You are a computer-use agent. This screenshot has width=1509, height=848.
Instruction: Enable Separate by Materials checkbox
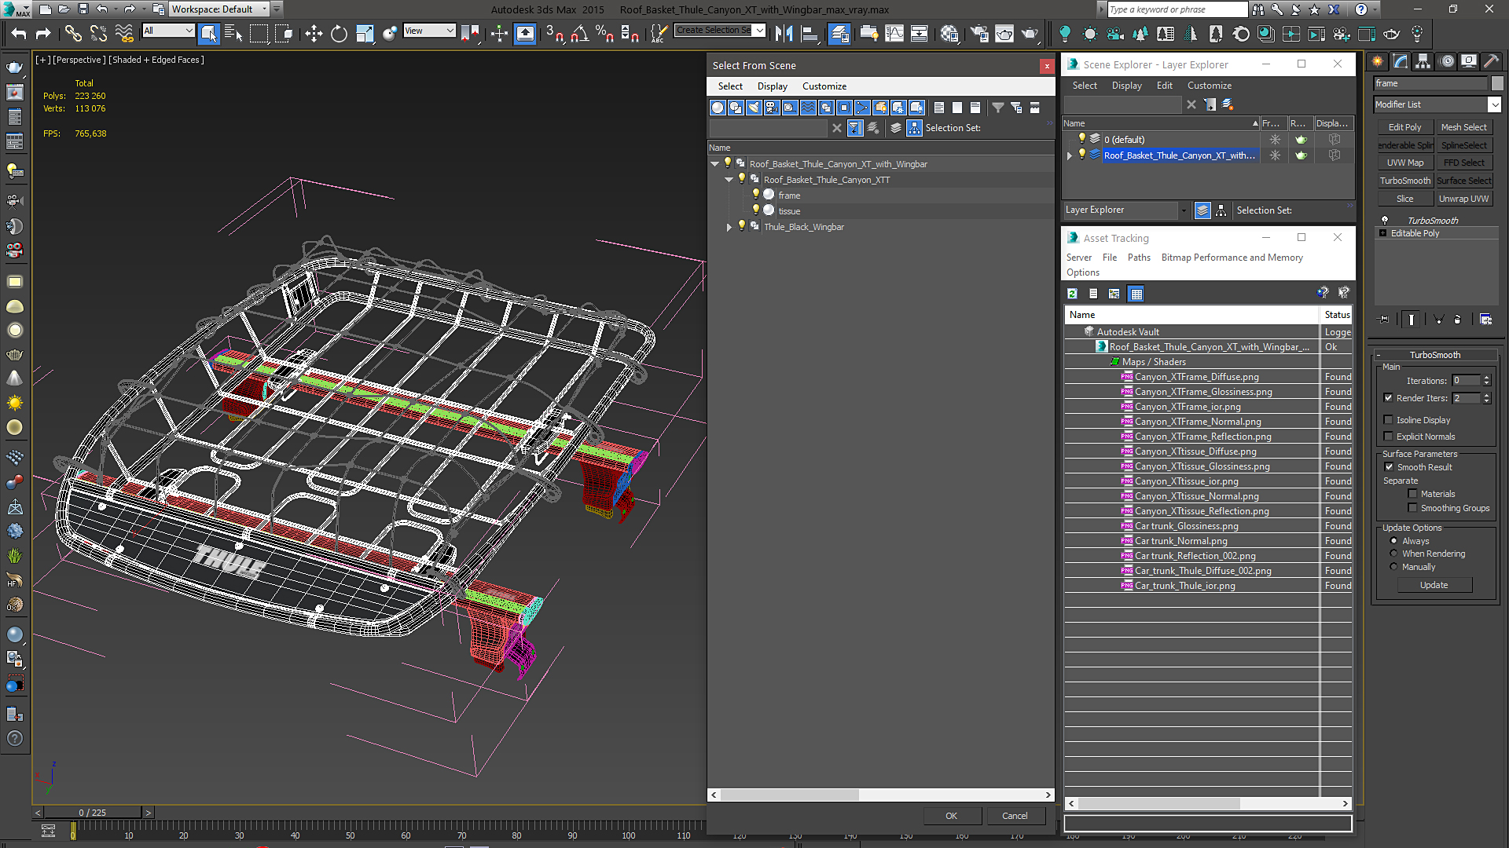[x=1412, y=494]
